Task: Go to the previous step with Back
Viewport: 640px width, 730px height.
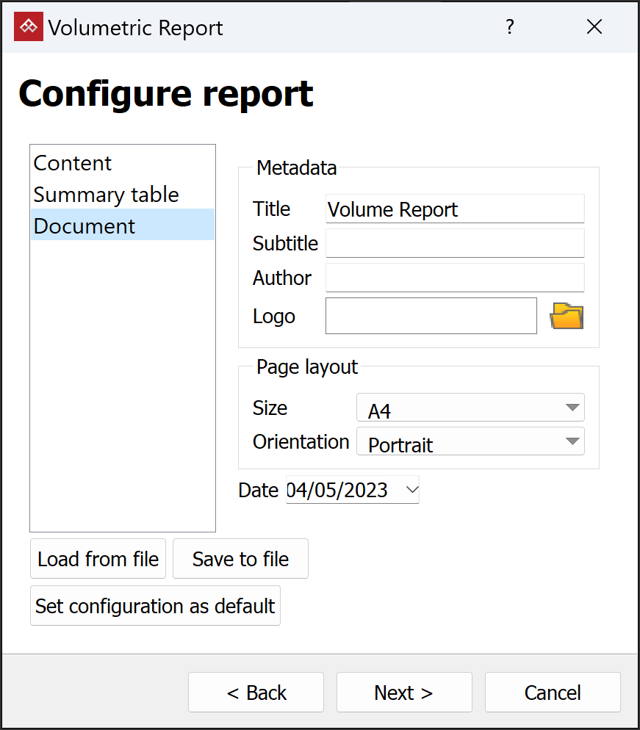Action: [256, 693]
